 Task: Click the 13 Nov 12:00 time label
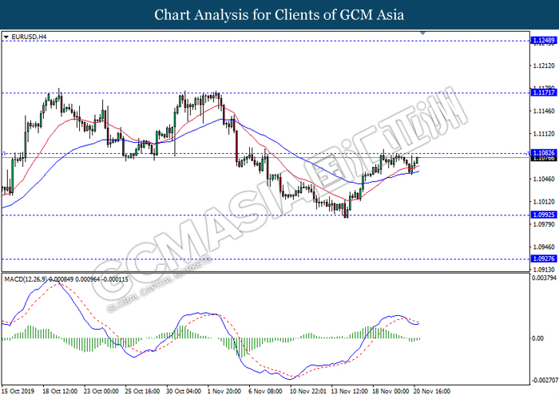tap(350, 391)
